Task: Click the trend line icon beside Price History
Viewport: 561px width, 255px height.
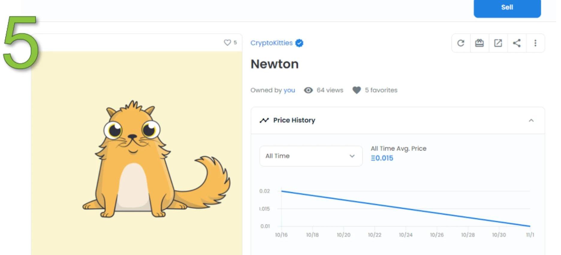Action: click(264, 120)
